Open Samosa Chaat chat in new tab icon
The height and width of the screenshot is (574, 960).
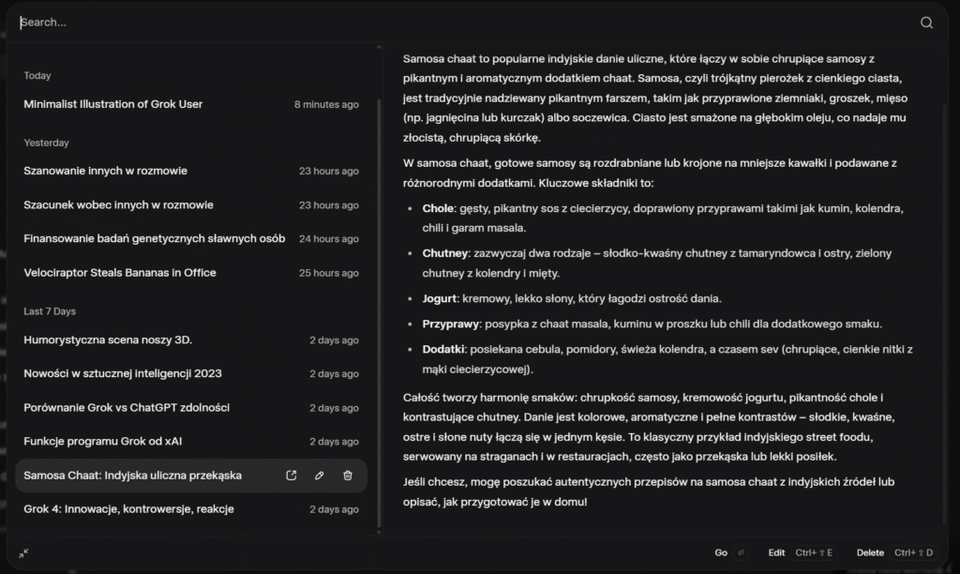(292, 476)
